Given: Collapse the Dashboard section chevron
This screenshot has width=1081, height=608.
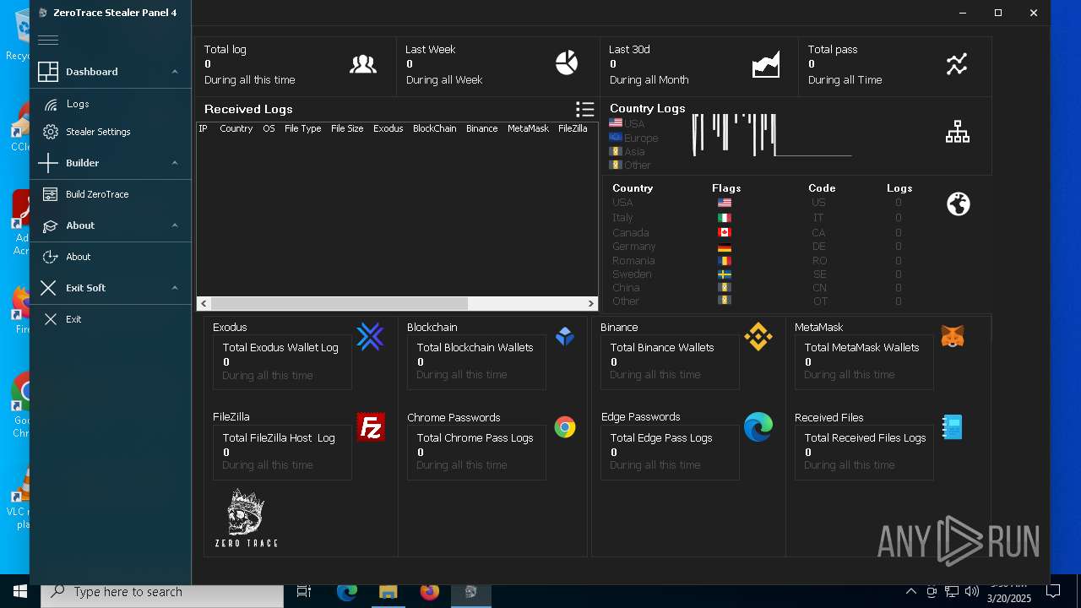Looking at the screenshot, I should tap(175, 72).
